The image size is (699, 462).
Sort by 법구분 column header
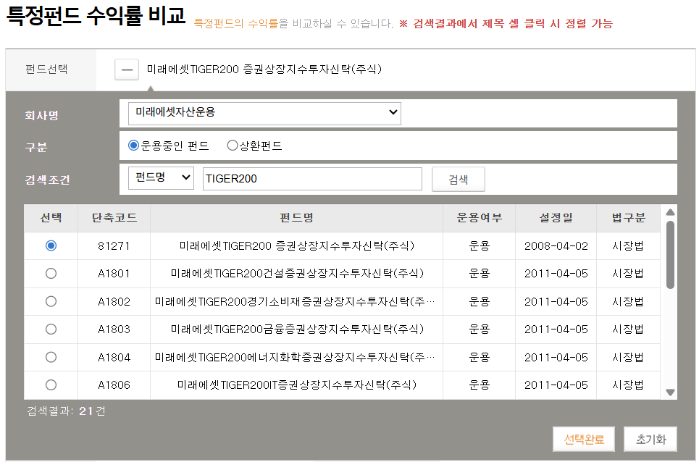tap(628, 218)
